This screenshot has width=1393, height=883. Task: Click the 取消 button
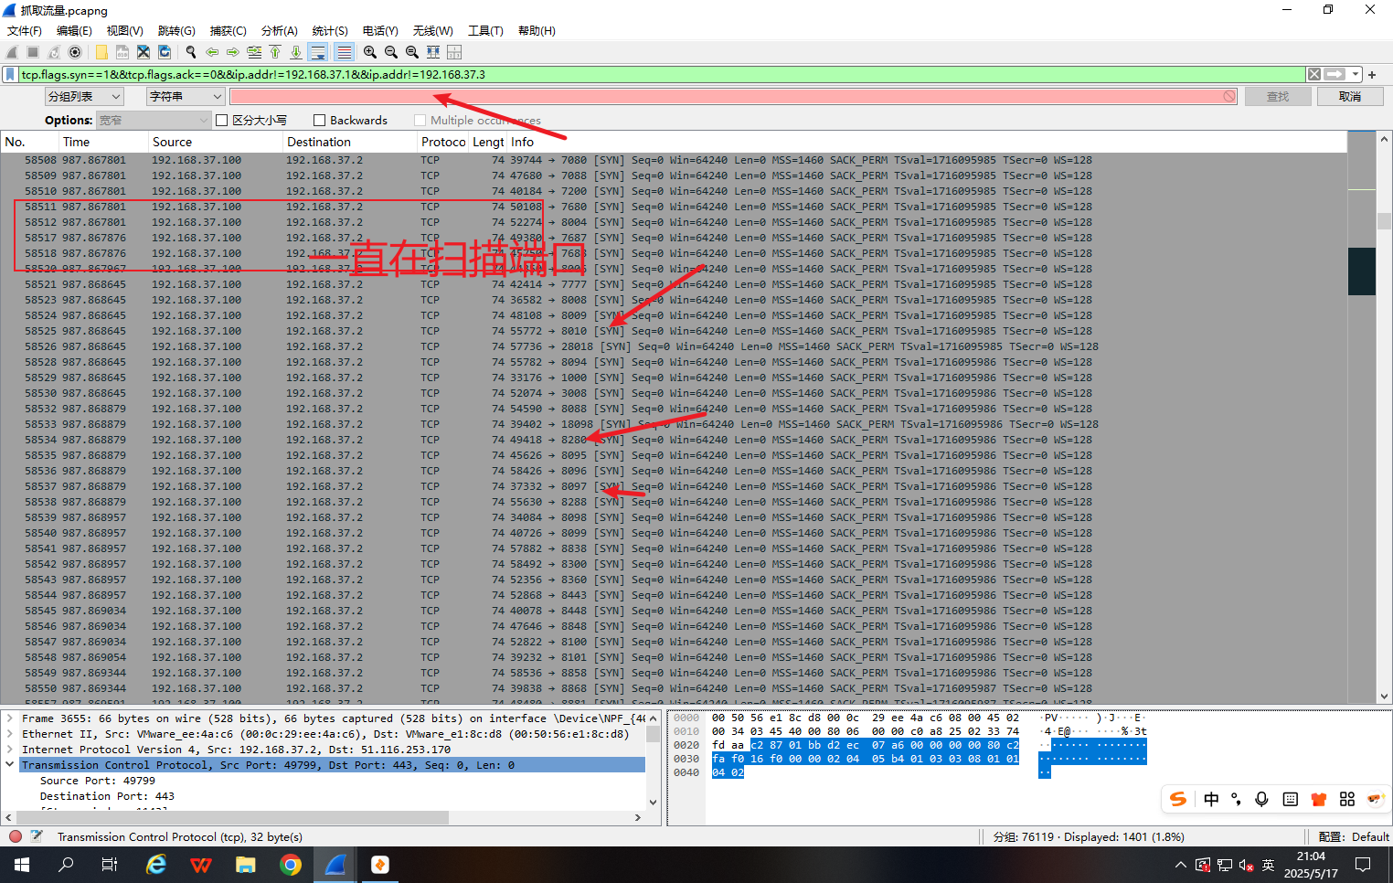point(1350,97)
